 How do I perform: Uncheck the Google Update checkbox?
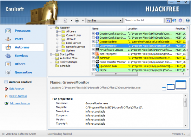[x=93, y=42]
